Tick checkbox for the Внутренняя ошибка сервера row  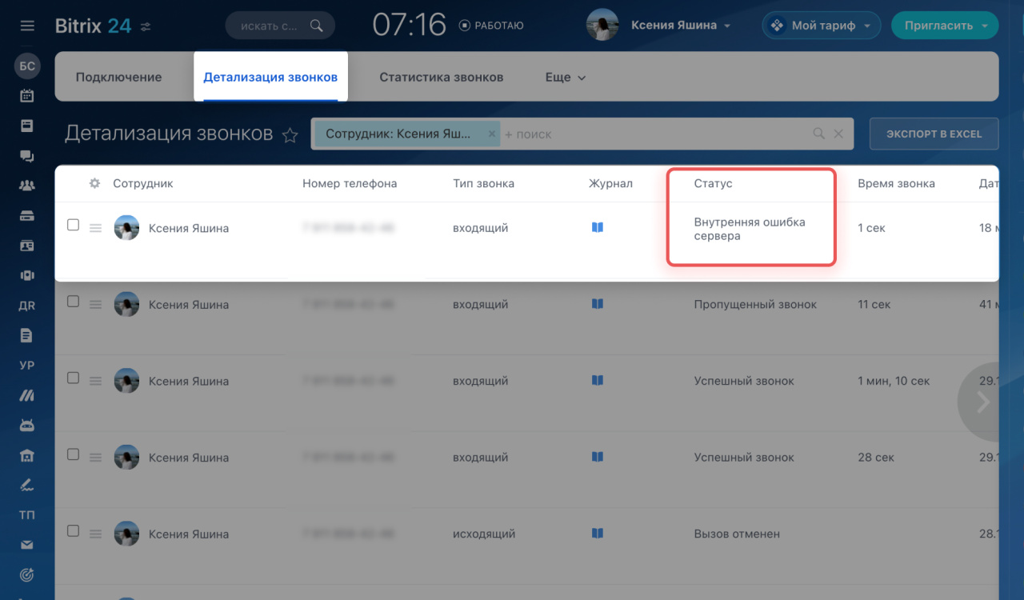click(x=73, y=225)
